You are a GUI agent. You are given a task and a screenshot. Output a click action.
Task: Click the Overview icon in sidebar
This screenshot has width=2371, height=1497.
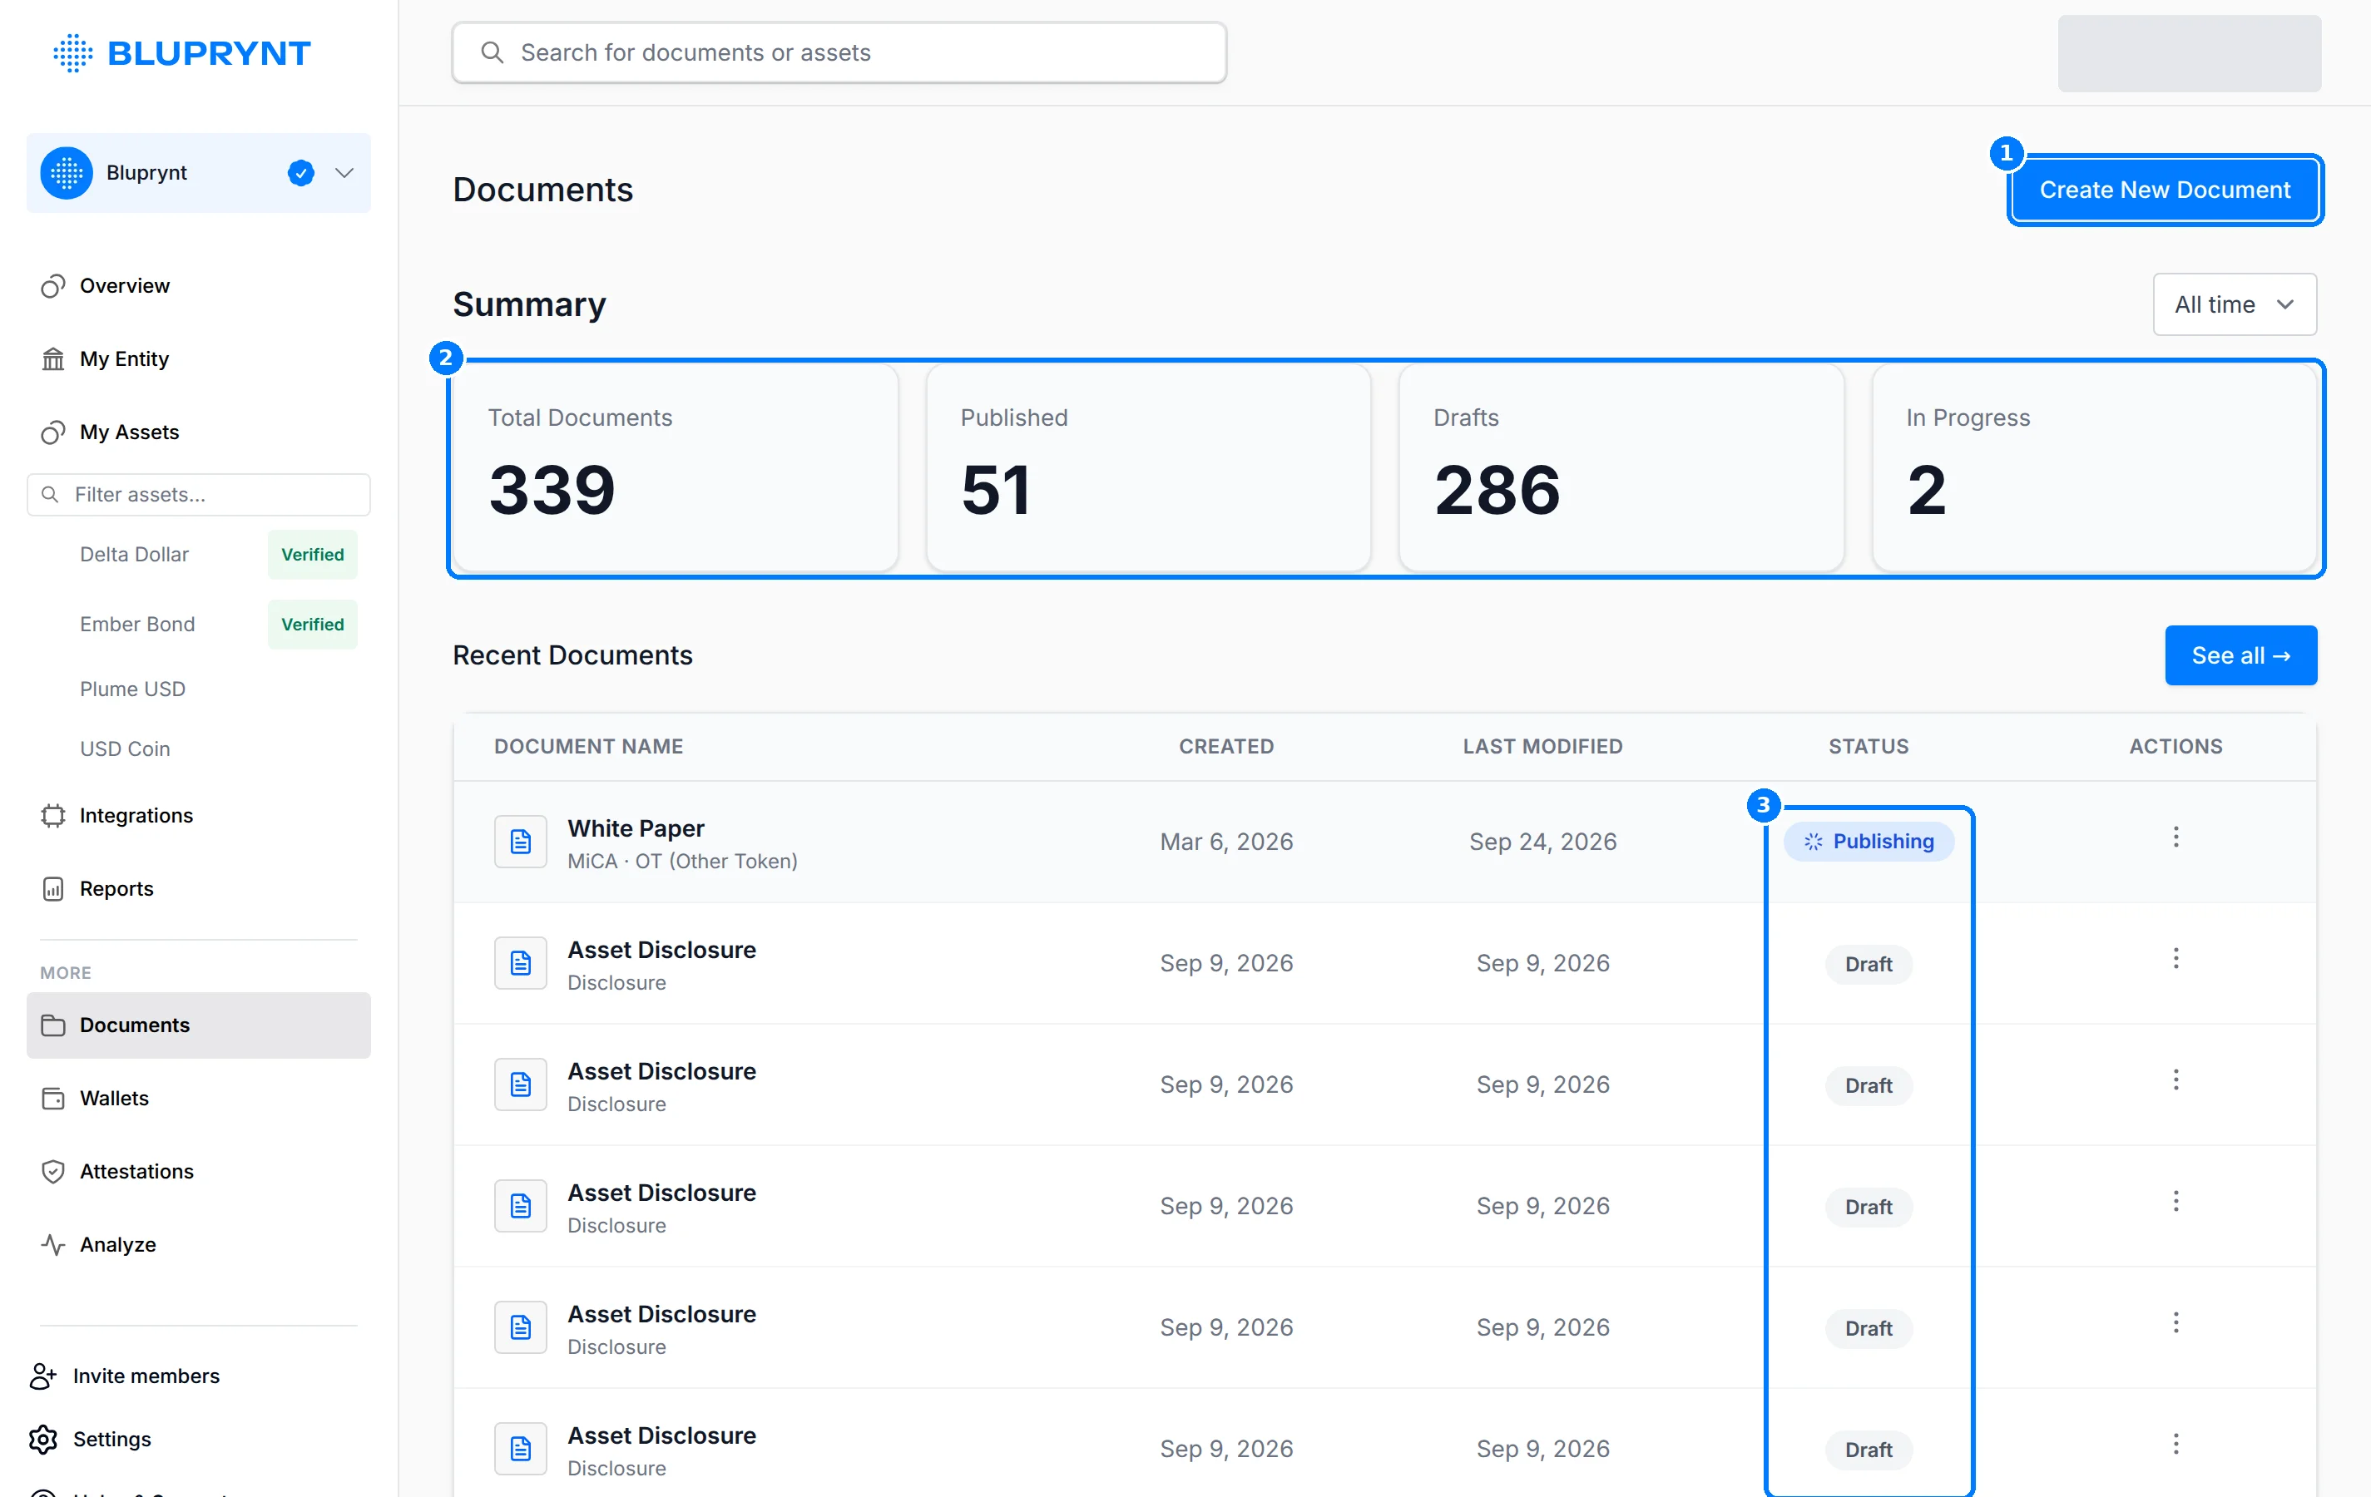pyautogui.click(x=53, y=286)
